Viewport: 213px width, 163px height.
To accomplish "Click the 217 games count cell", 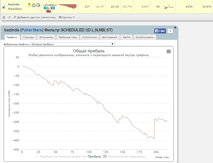I will 87,7.
